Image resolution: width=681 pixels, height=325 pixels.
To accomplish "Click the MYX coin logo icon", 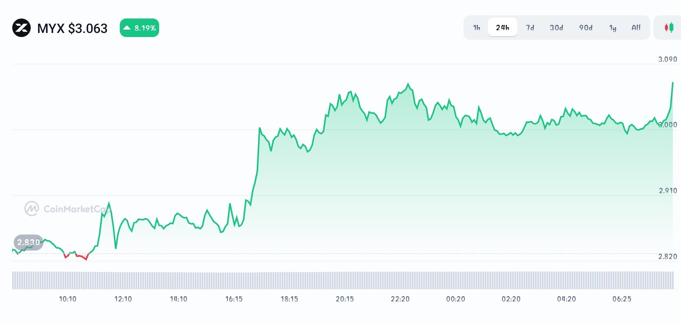I will (22, 28).
